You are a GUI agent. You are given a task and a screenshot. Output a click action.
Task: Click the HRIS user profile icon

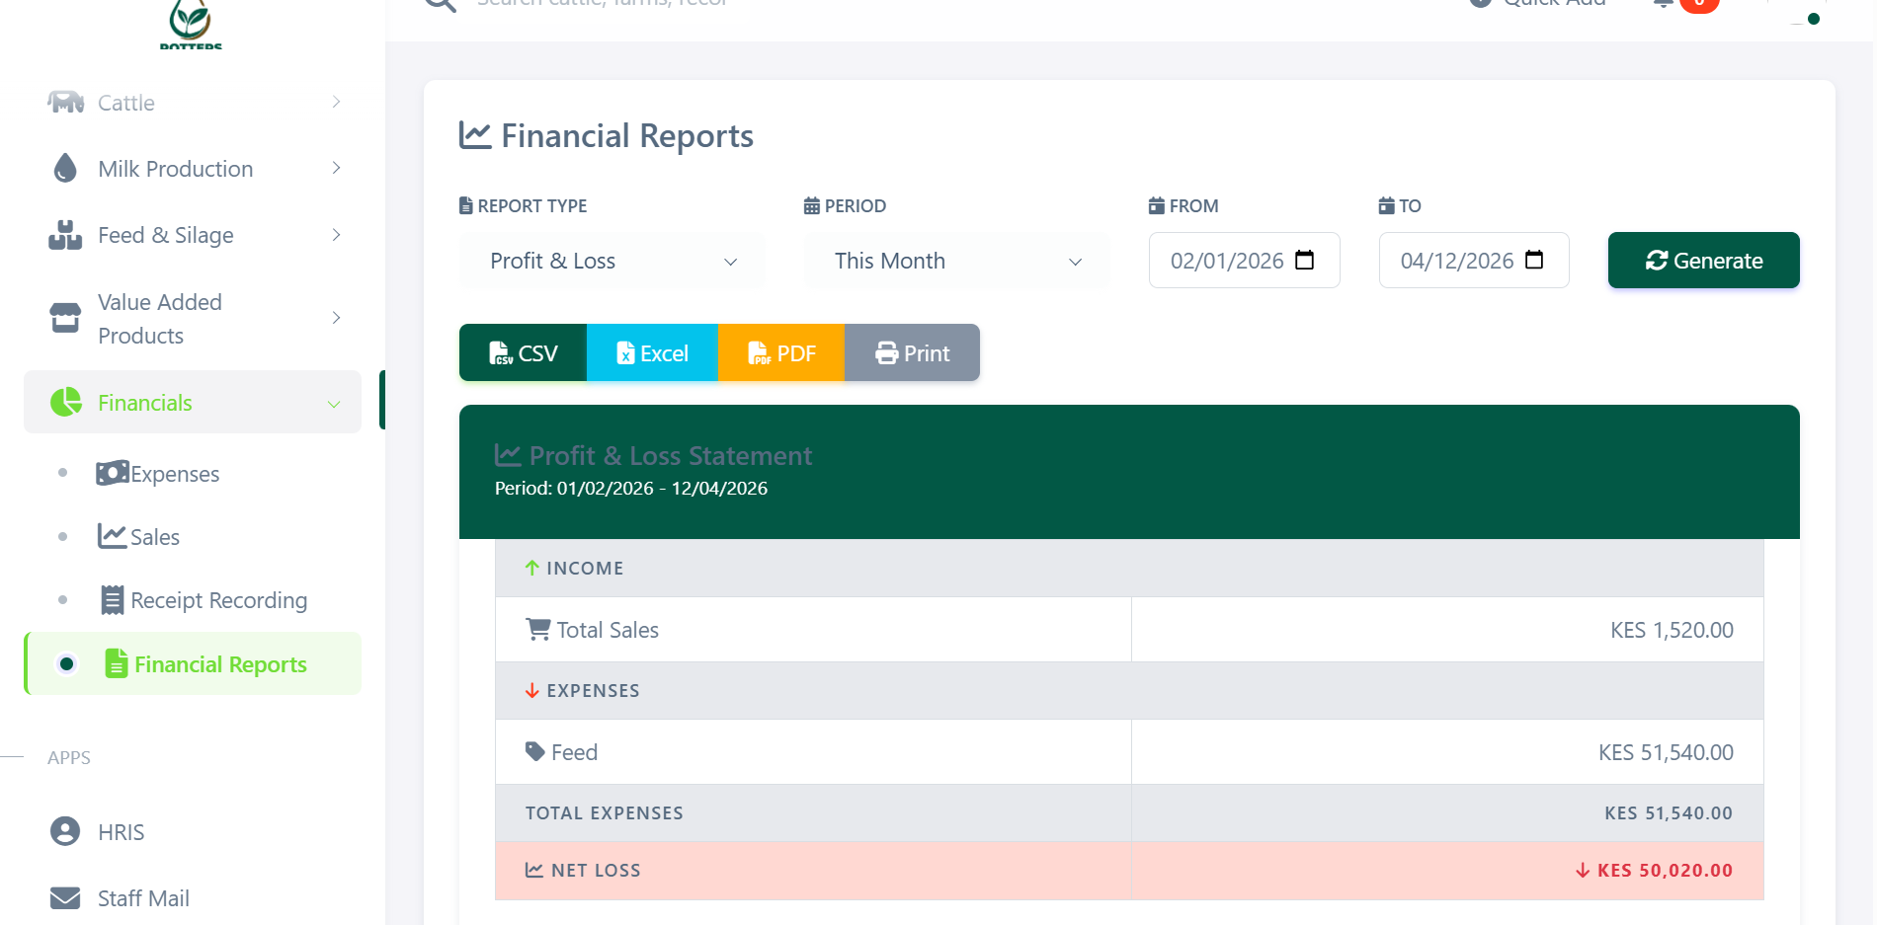tap(65, 832)
